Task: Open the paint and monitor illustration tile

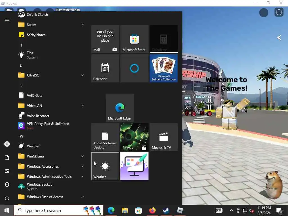Action: (134, 166)
